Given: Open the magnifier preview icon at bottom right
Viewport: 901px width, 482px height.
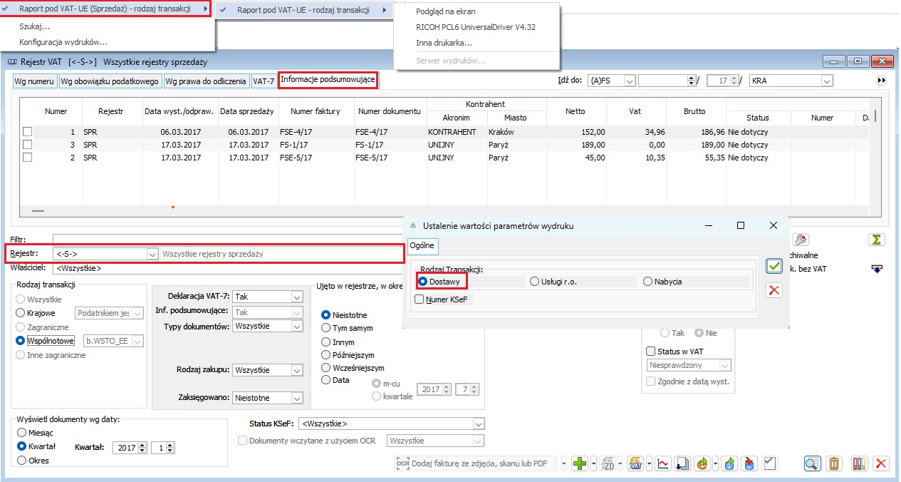Looking at the screenshot, I should click(812, 463).
